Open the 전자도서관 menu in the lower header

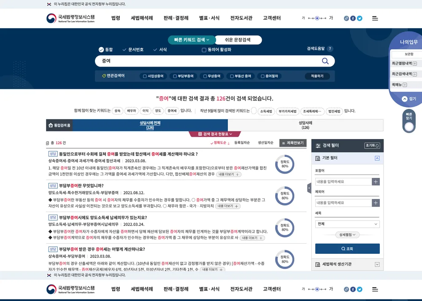point(241,289)
